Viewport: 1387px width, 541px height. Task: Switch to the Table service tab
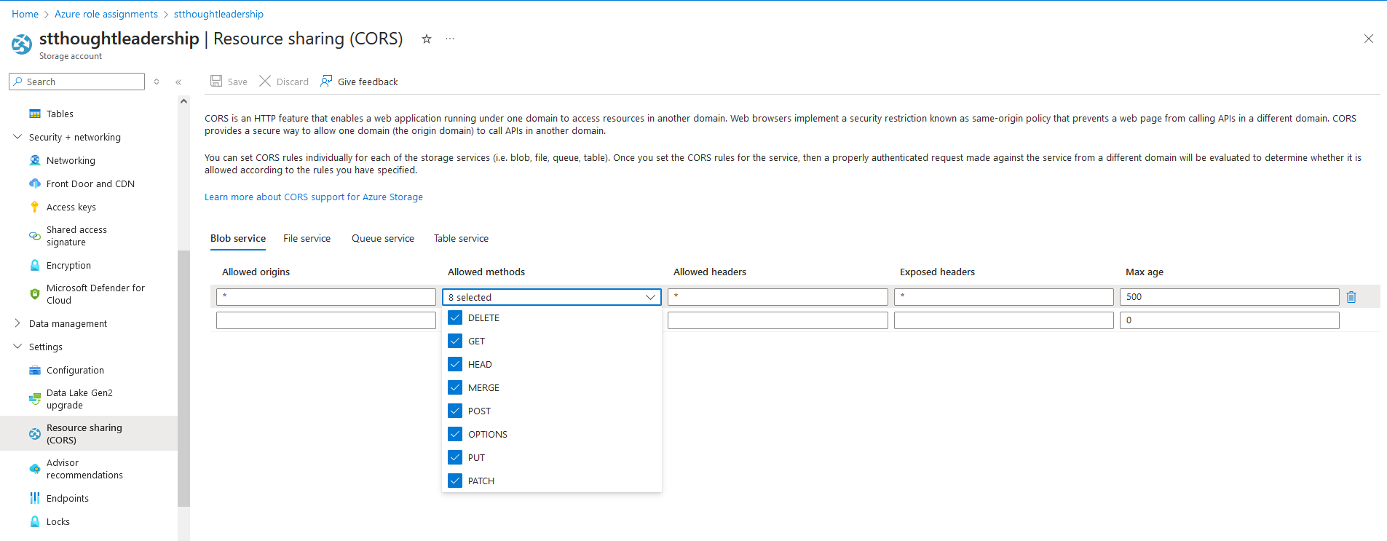pyautogui.click(x=461, y=238)
